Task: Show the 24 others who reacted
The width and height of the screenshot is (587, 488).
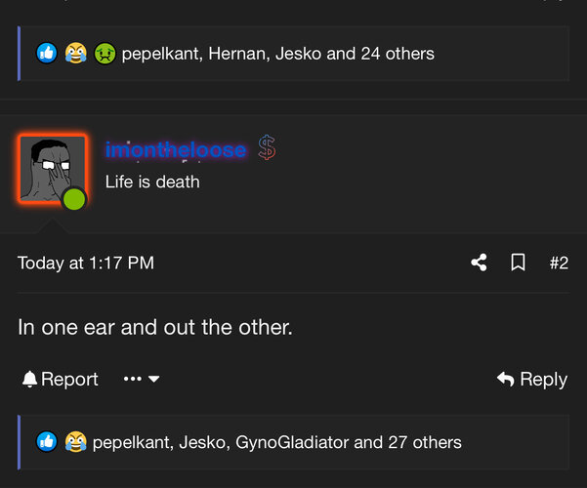Action: point(397,54)
